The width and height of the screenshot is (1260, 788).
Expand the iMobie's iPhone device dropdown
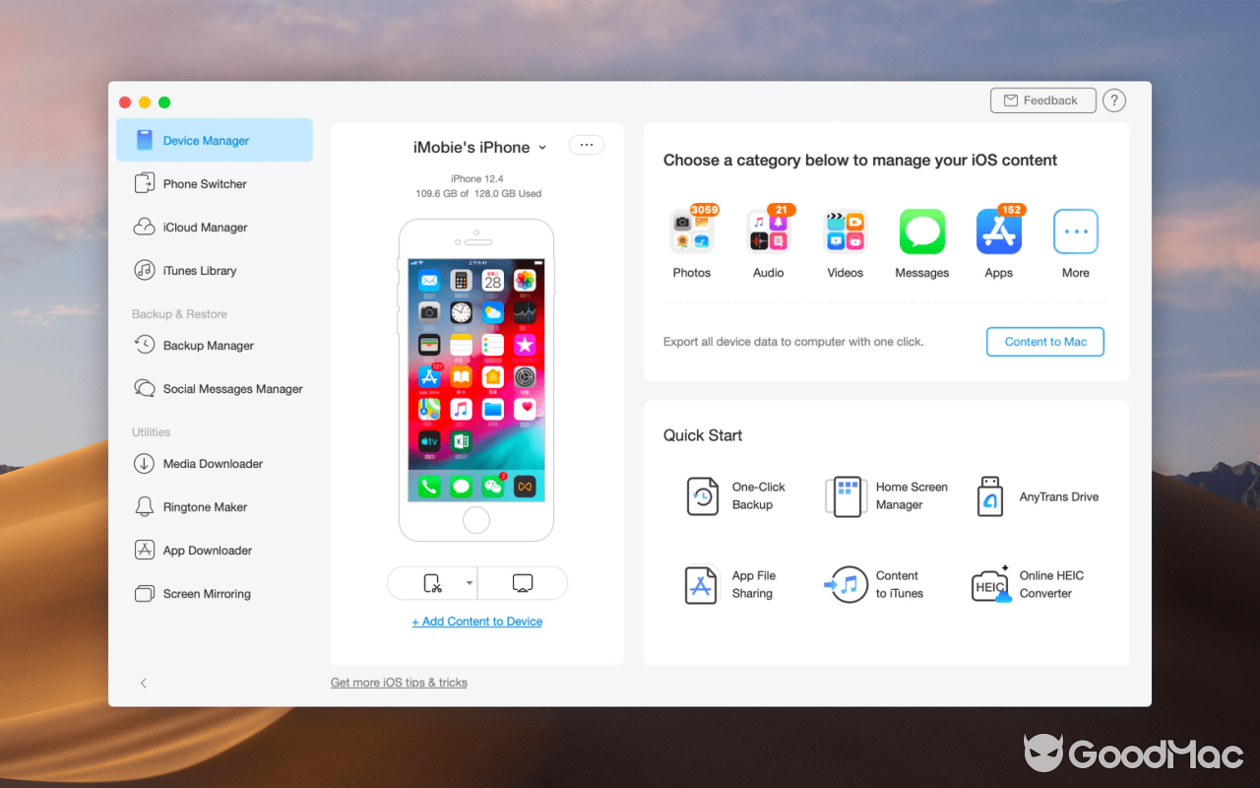click(542, 147)
